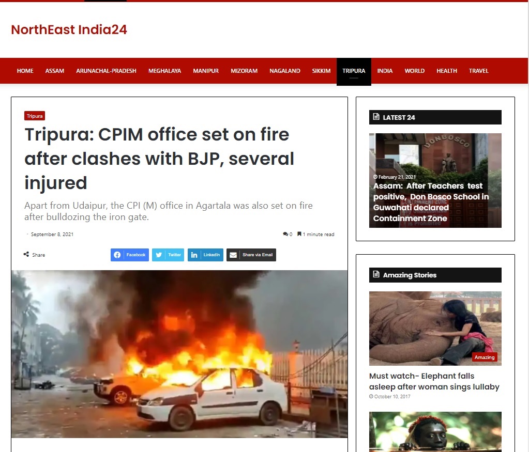
Task: Click the burning cars article image
Action: [179, 354]
